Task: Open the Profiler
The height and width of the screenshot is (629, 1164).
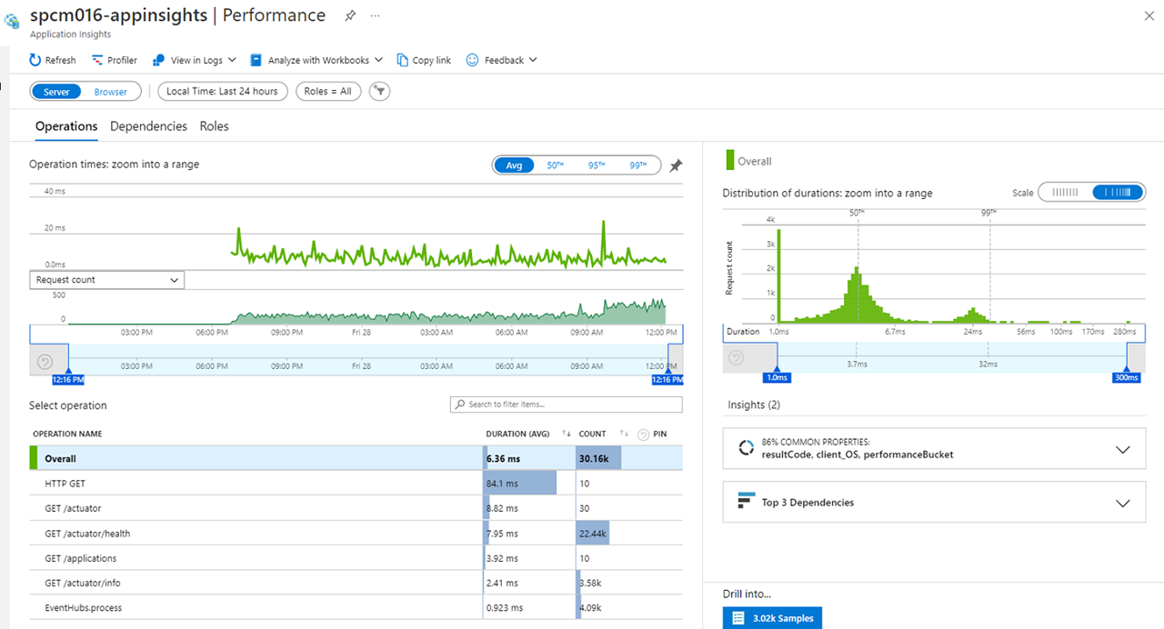Action: coord(115,60)
